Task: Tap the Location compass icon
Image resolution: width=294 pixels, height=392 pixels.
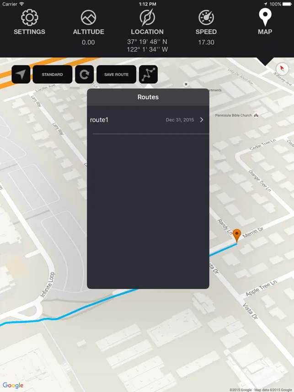Action: pyautogui.click(x=147, y=17)
